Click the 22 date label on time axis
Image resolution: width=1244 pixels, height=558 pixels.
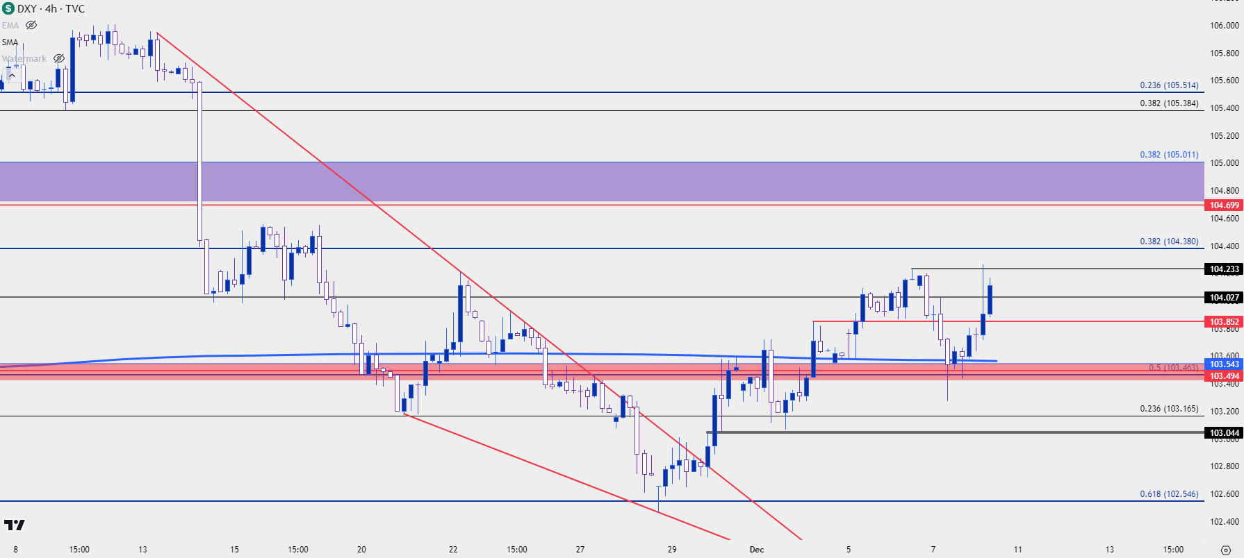coord(453,550)
